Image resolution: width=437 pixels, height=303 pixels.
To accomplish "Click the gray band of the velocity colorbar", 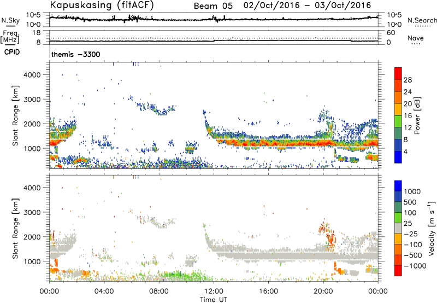I will click(x=398, y=229).
